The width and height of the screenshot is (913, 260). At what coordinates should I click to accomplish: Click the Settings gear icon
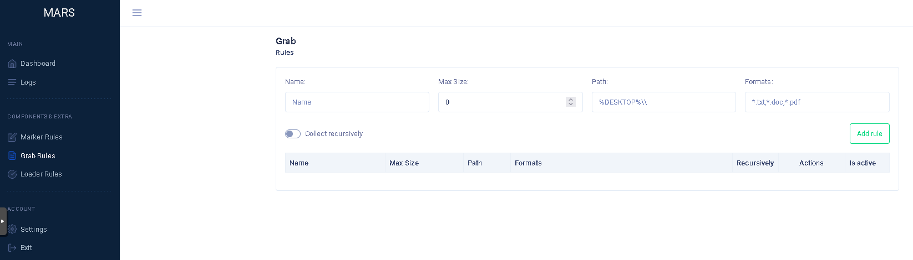pos(12,230)
